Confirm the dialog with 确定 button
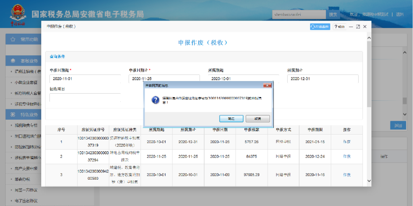The width and height of the screenshot is (413, 206). (x=231, y=118)
